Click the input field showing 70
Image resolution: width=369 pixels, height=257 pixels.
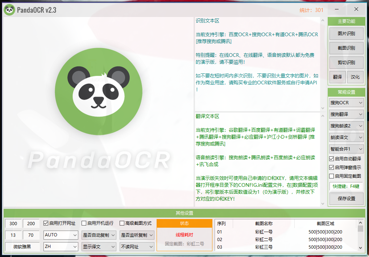31,235
